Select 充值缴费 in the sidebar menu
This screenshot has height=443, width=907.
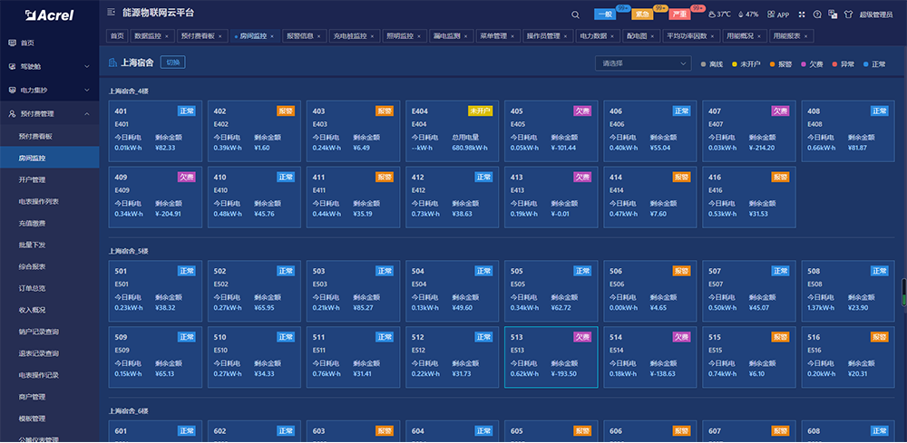tap(32, 223)
